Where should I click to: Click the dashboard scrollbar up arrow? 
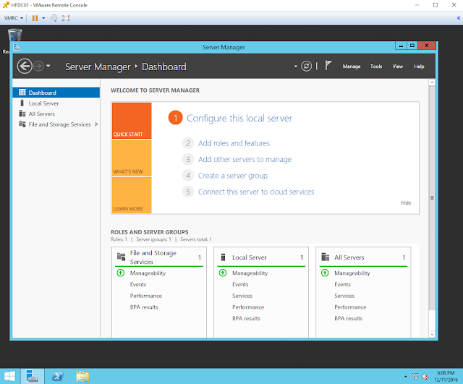coord(432,82)
